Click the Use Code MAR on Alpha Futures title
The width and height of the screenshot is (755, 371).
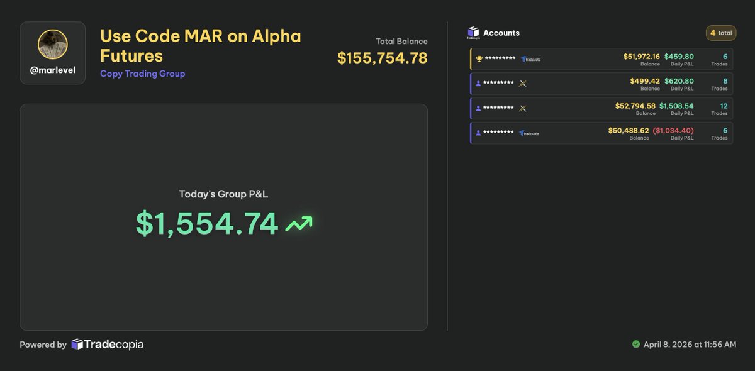(201, 46)
